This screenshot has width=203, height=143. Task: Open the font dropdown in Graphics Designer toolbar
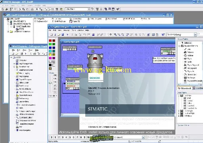tap(195, 34)
